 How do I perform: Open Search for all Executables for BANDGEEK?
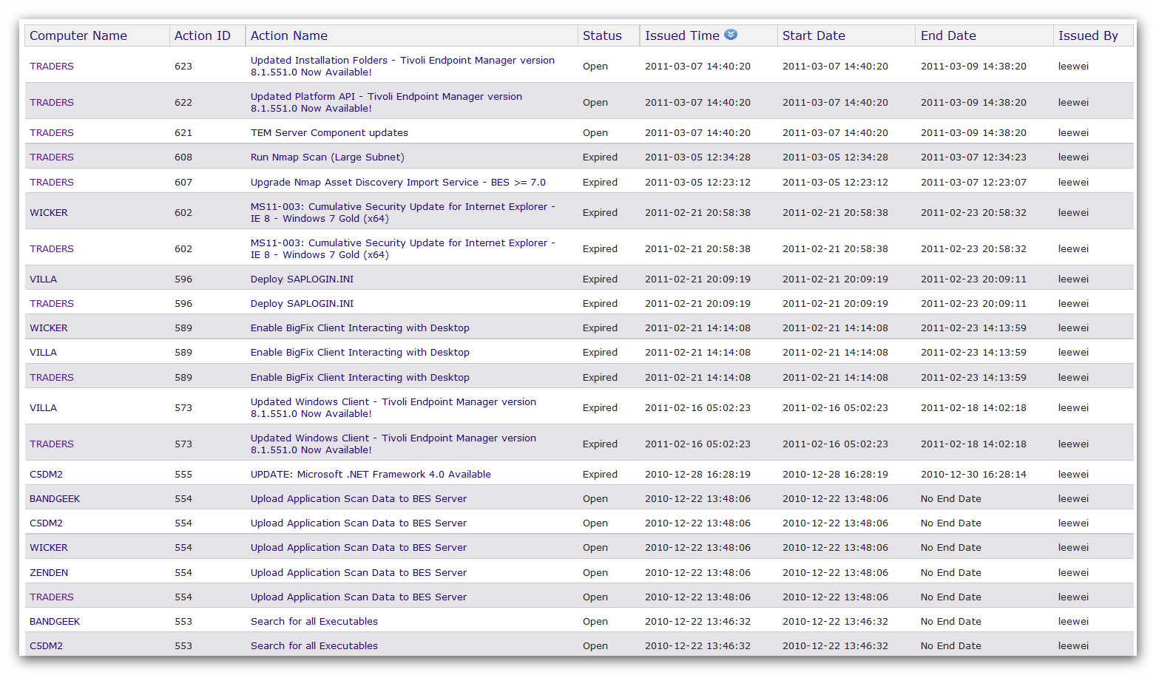point(314,622)
